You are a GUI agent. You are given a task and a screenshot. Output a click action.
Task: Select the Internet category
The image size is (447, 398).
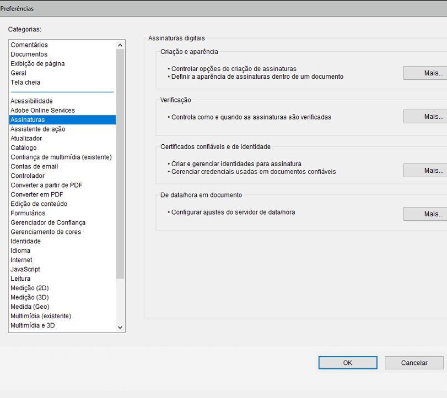coord(21,260)
